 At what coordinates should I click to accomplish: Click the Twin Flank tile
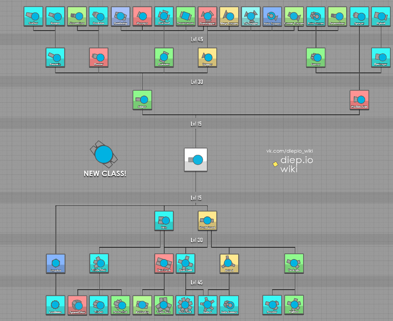pyautogui.click(x=164, y=263)
